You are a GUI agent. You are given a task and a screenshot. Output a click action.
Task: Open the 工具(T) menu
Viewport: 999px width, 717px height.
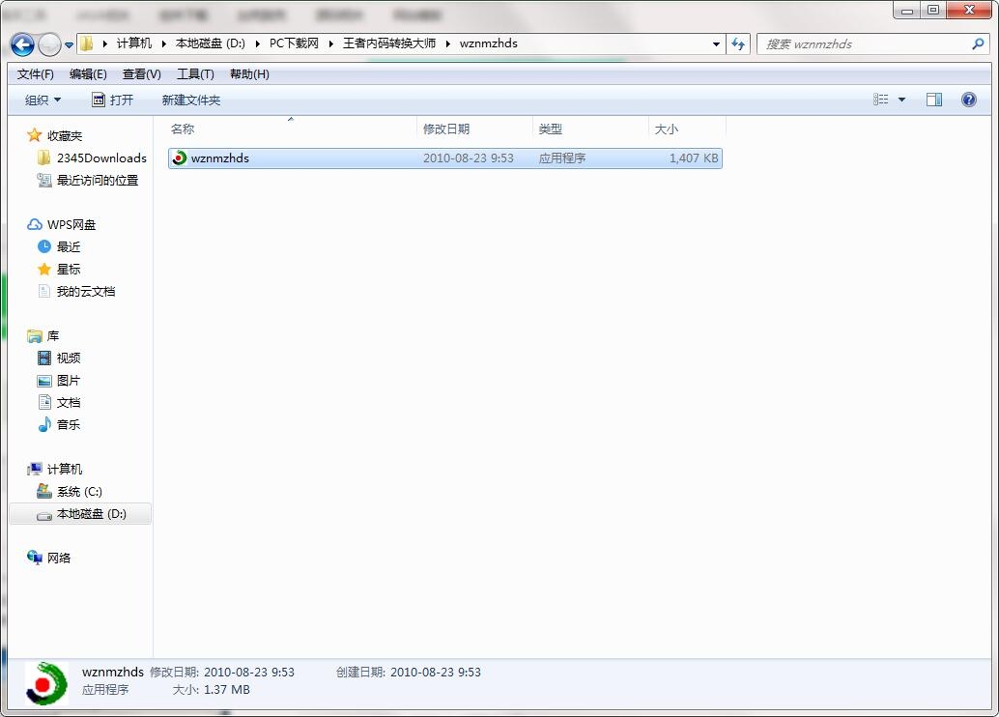[x=195, y=74]
